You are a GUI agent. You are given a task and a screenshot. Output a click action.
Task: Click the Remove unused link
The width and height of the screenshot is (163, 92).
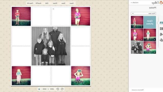click(x=138, y=90)
